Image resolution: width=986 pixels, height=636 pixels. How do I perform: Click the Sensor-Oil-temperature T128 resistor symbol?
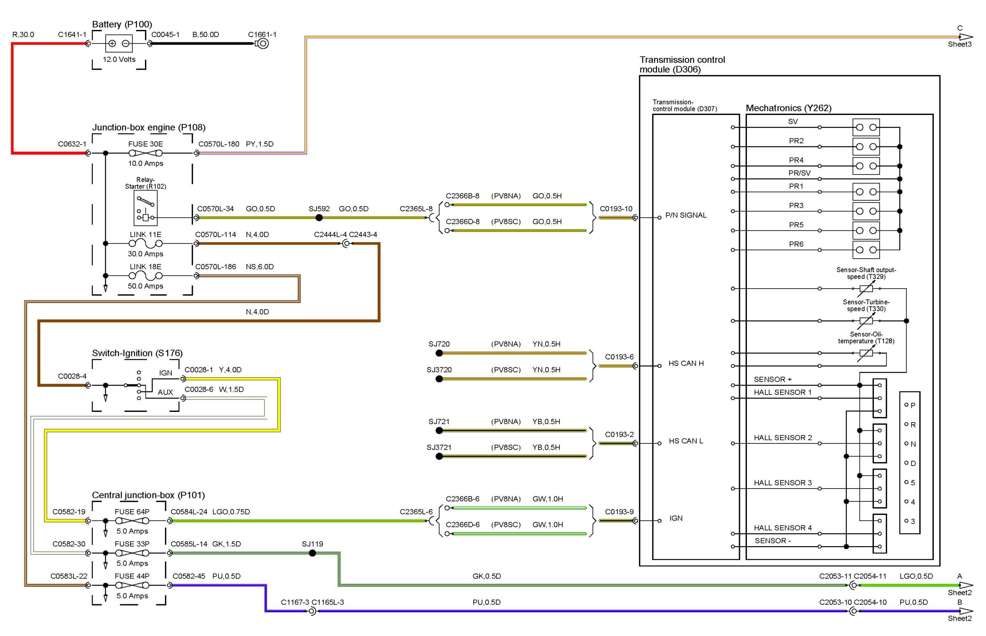click(x=866, y=353)
